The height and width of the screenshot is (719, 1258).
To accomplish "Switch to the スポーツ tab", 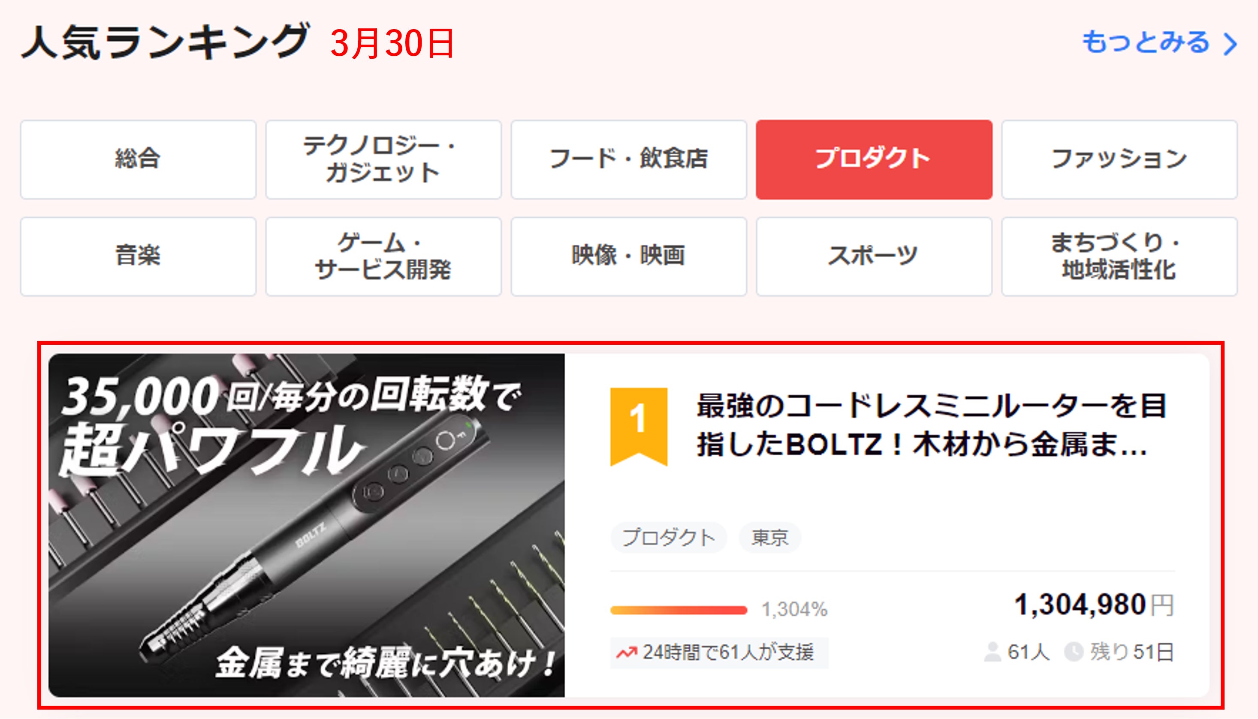I will (874, 256).
